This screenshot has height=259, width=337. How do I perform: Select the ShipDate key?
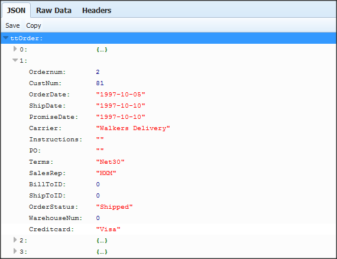pyautogui.click(x=47, y=106)
